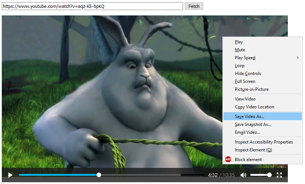Click the Fetch button
This screenshot has width=305, height=184.
[194, 6]
